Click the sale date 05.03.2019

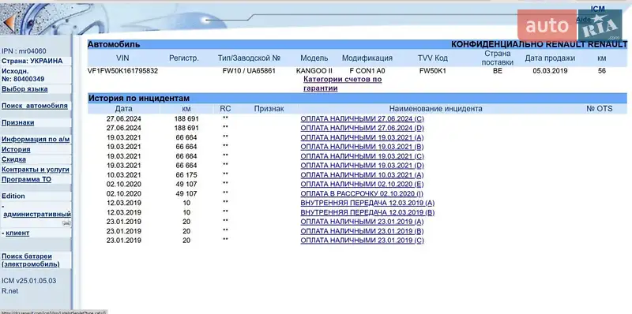point(550,71)
